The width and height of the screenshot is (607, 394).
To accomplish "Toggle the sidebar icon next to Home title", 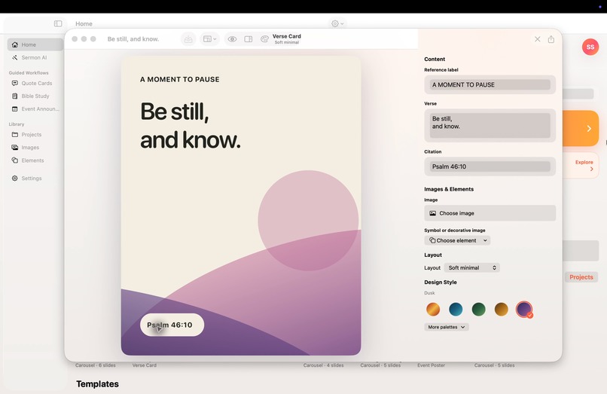I will tap(58, 23).
